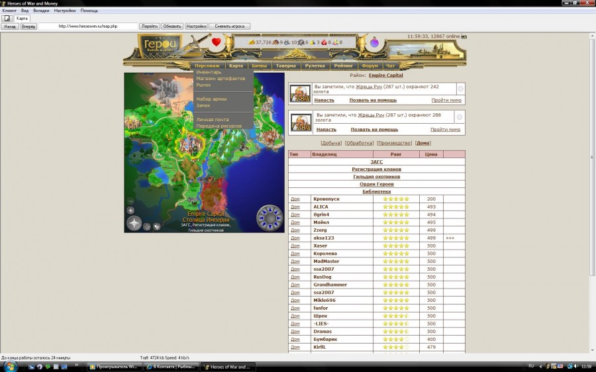Image resolution: width=596 pixels, height=372 pixels.
Task: Click the Назад back button
Action: [10, 26]
